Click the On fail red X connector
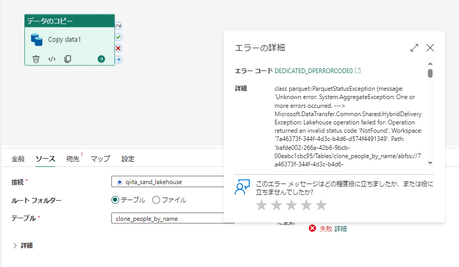Image resolution: width=459 pixels, height=267 pixels. coord(118,48)
